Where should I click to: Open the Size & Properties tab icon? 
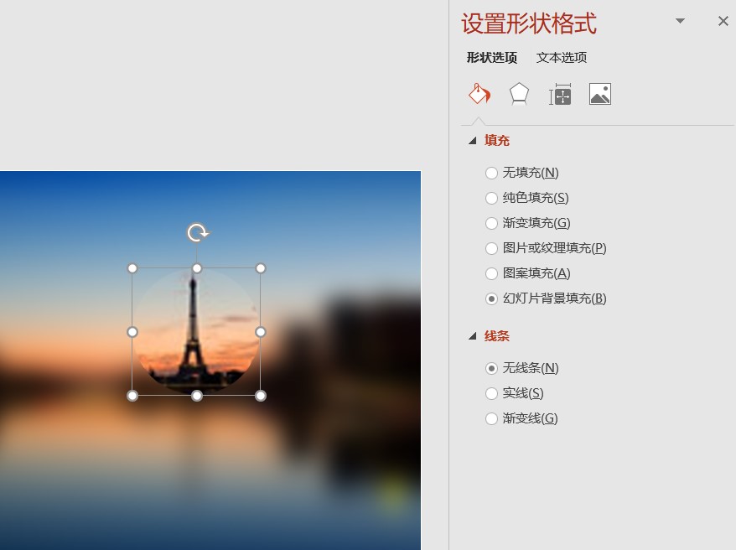tap(560, 94)
